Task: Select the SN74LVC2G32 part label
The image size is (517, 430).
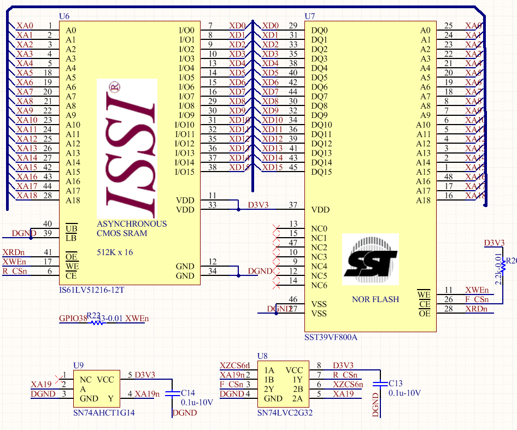Action: tap(285, 413)
